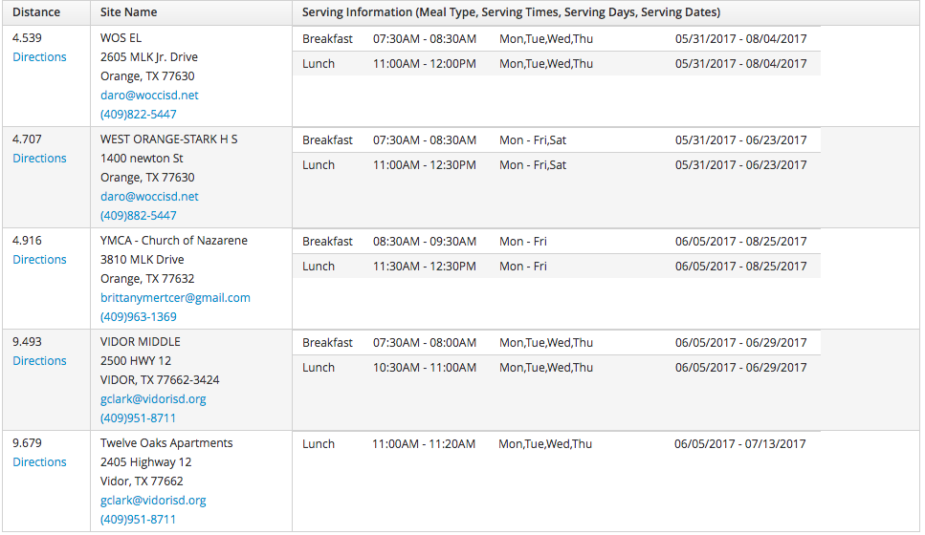Email daro@woccisd.net under WOS EL
Screen dimensions: 925x535
coord(149,96)
